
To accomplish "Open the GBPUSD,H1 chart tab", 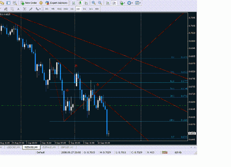I will (67, 147).
